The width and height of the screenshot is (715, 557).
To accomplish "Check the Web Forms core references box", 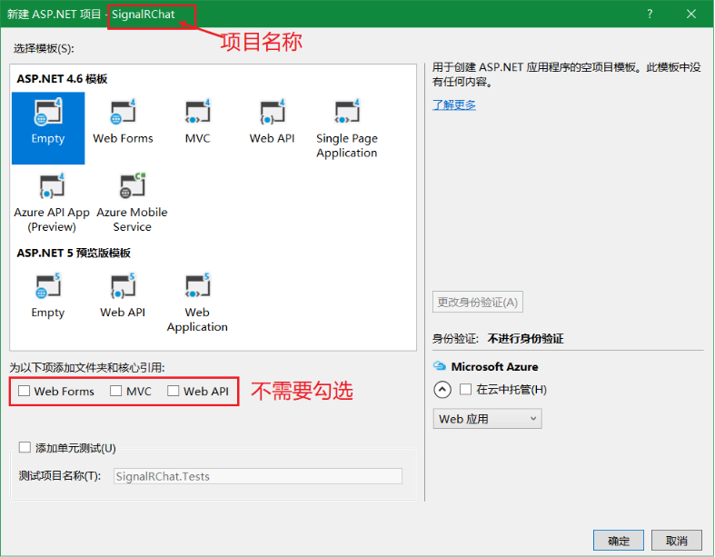I will [x=25, y=391].
